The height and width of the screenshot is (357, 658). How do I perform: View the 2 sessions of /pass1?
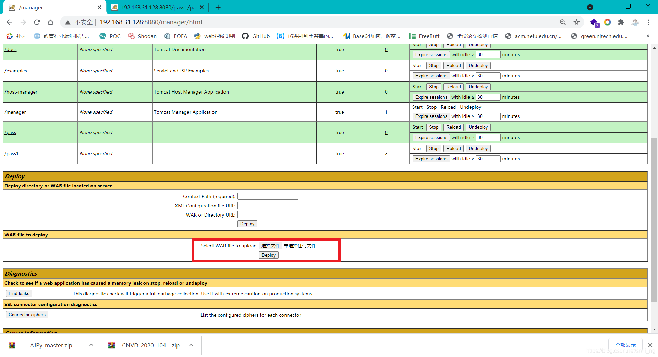pyautogui.click(x=386, y=153)
